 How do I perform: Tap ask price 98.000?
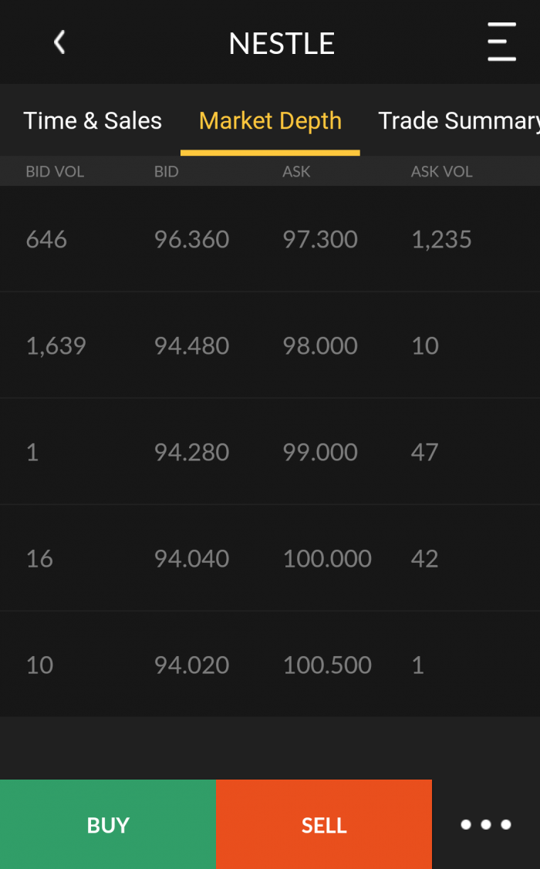(x=320, y=346)
